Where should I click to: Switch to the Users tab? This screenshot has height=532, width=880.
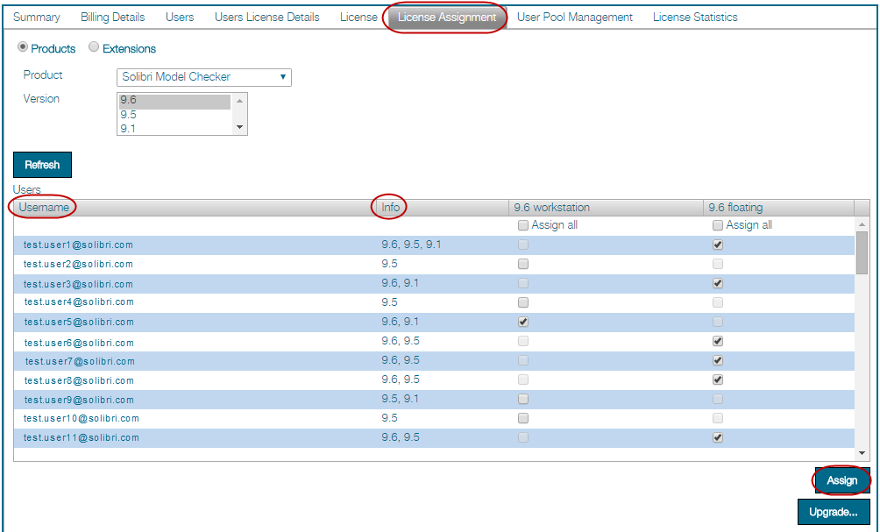pos(180,17)
